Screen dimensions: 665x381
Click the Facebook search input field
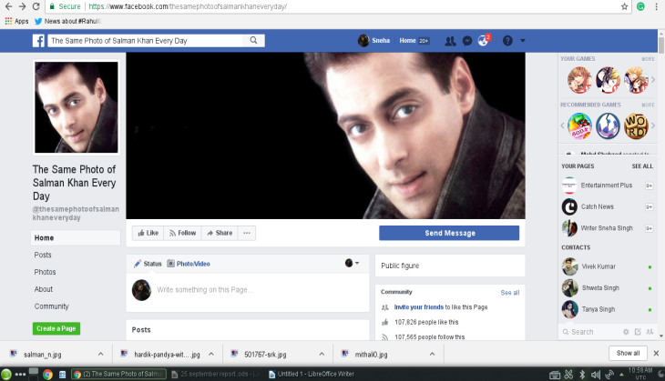(145, 41)
